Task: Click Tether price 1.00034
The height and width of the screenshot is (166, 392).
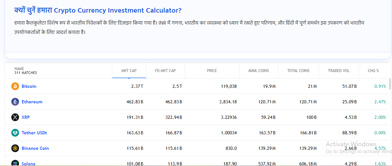Action: click(x=229, y=133)
